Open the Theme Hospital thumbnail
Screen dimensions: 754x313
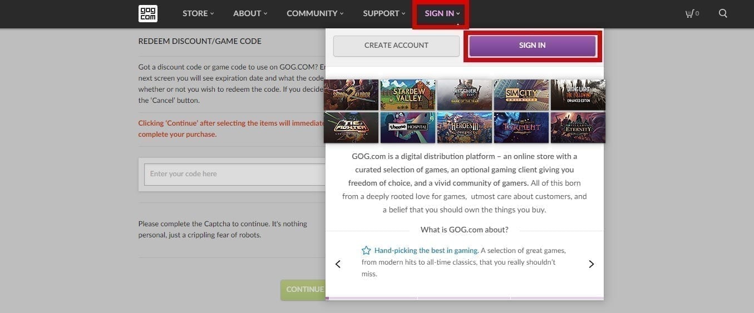(x=408, y=127)
